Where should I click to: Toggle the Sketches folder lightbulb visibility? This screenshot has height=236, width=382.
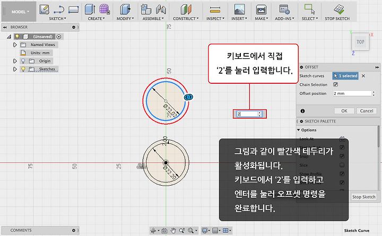tap(23, 69)
